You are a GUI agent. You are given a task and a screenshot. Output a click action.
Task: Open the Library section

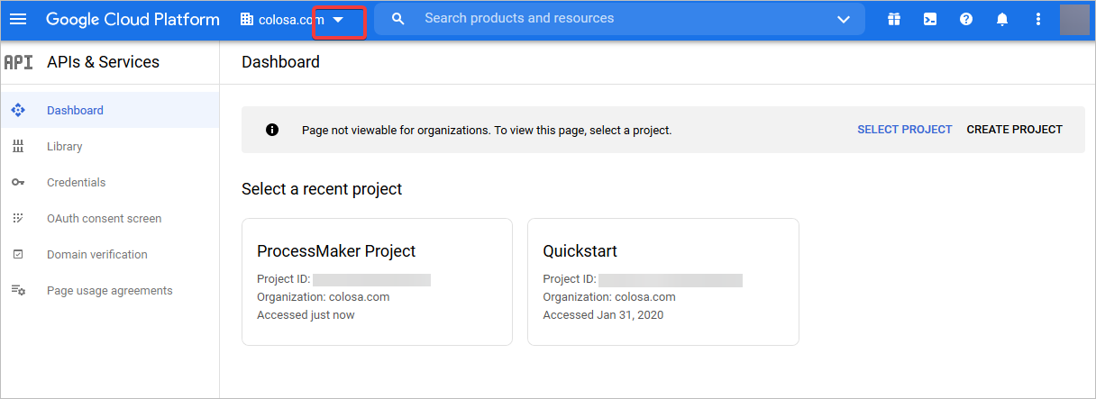point(64,147)
